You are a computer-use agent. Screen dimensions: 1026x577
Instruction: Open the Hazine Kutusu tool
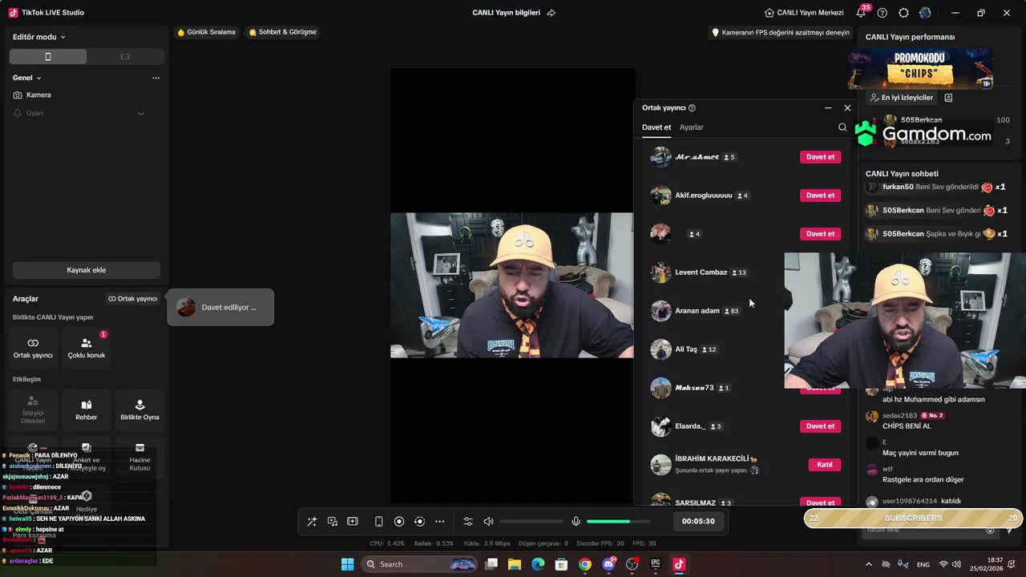[x=139, y=457]
